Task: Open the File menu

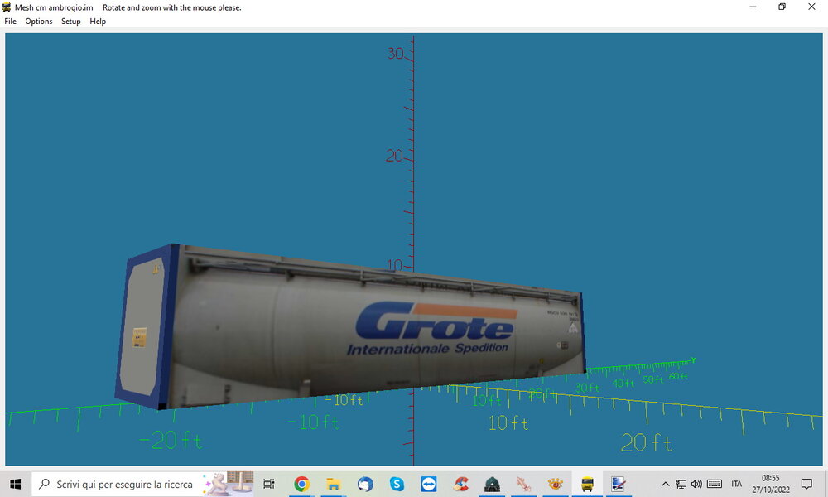Action: coord(10,22)
